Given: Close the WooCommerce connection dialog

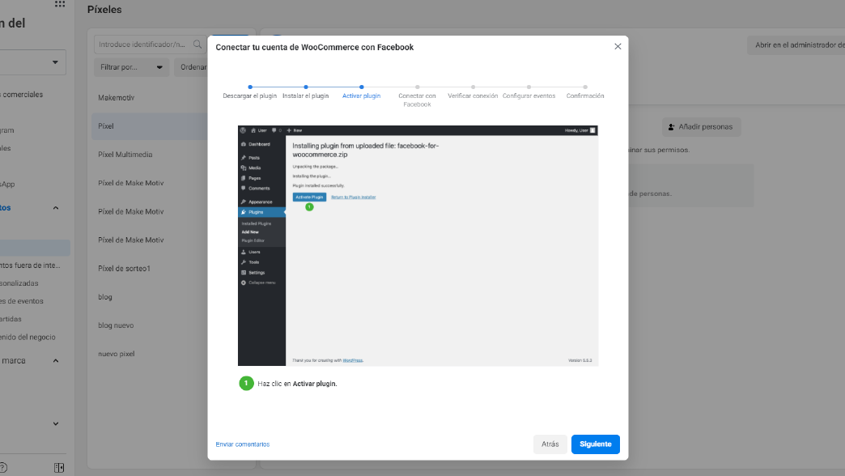Looking at the screenshot, I should point(618,47).
